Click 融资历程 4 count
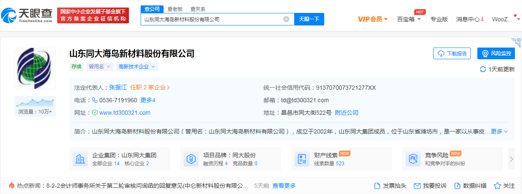The image size is (522, 194). pyautogui.click(x=215, y=164)
